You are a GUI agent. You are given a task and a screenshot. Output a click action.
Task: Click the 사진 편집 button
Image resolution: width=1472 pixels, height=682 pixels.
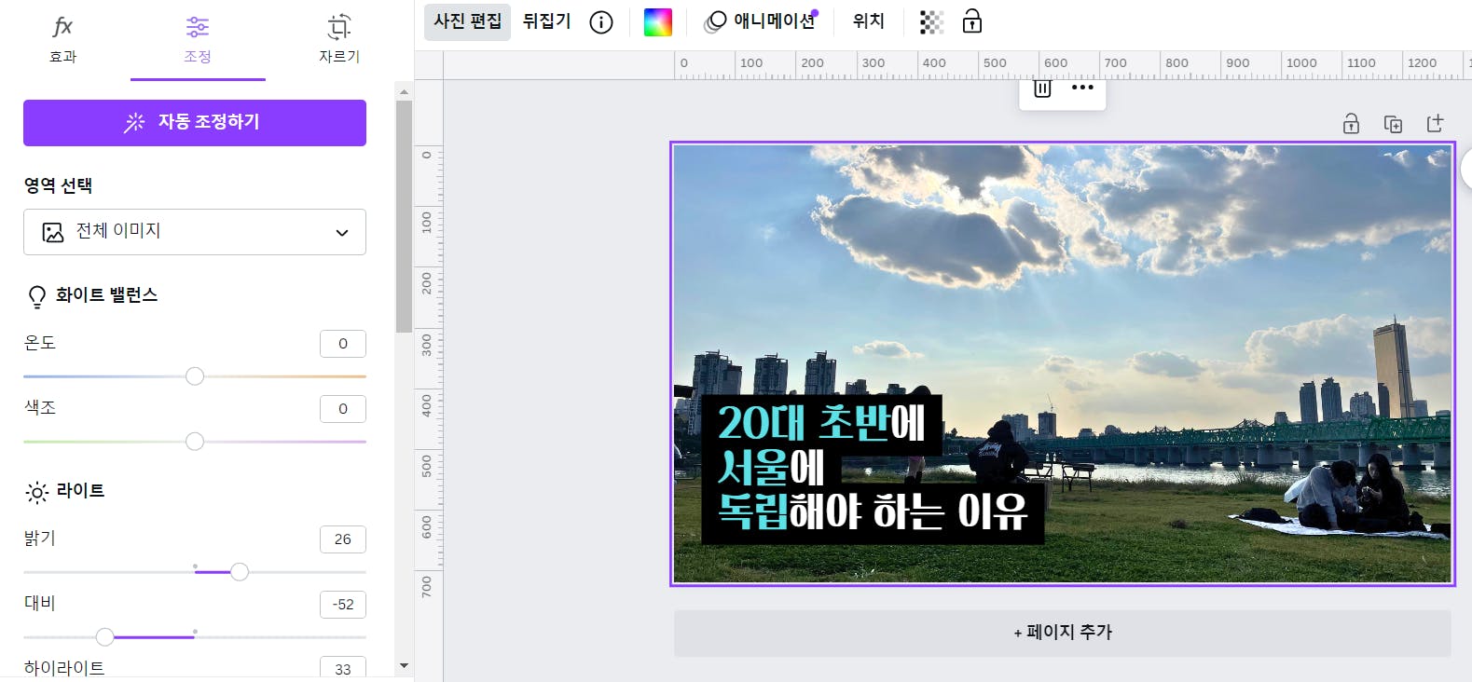click(467, 21)
